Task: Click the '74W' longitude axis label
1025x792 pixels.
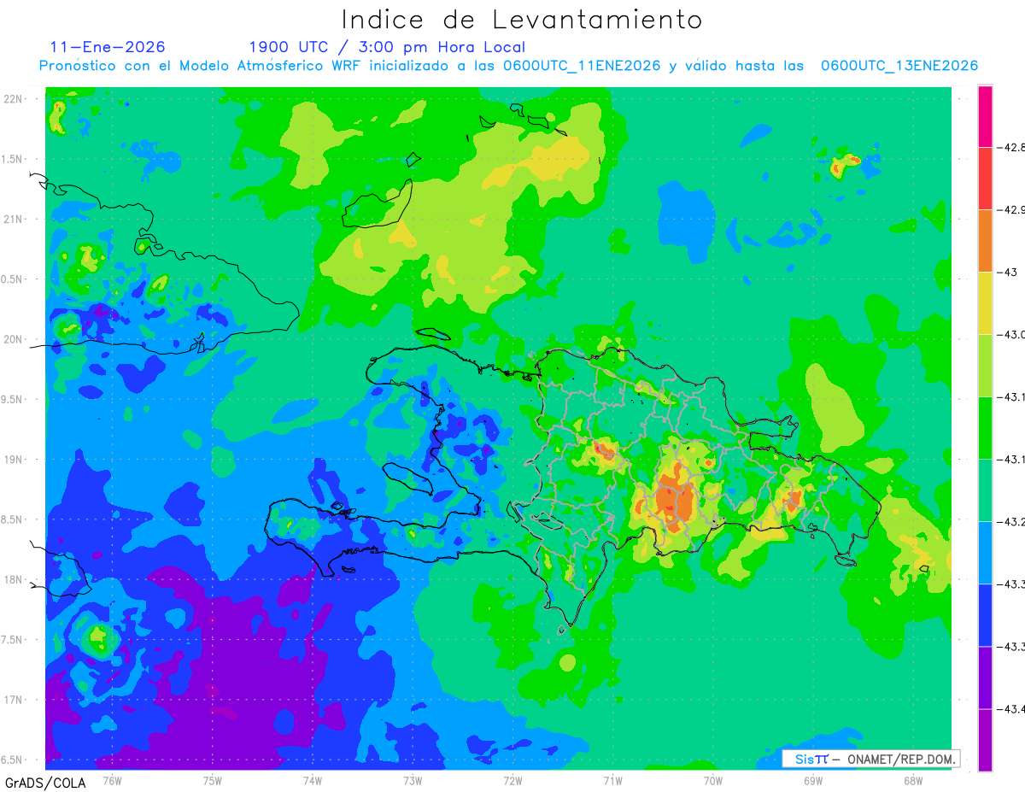Action: click(313, 780)
